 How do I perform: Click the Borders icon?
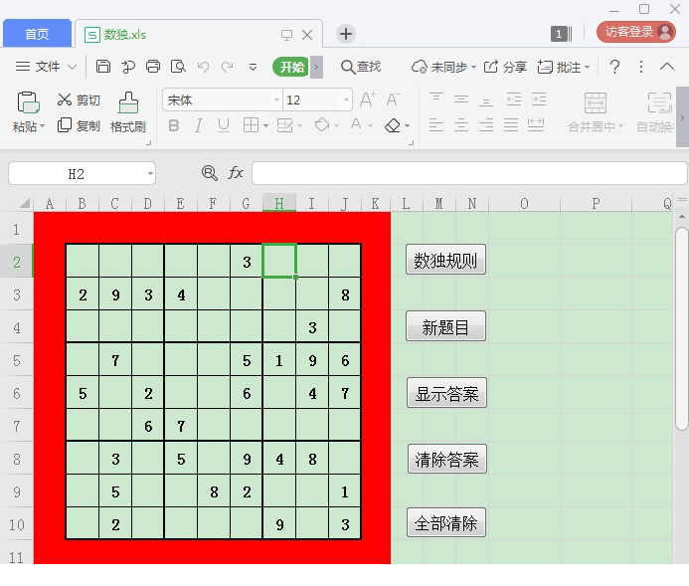coord(251,125)
